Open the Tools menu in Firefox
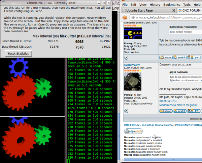The height and width of the screenshot is (163, 202). coord(187,5)
